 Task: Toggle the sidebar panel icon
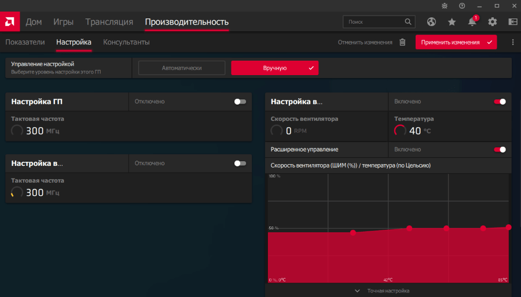(x=512, y=22)
